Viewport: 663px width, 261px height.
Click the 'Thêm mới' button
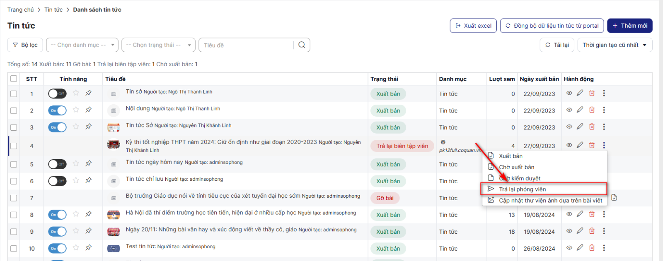click(629, 26)
